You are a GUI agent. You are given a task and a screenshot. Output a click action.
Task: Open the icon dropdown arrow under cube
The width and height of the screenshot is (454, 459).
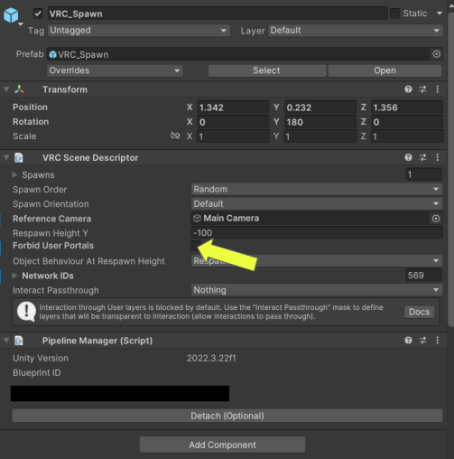pyautogui.click(x=21, y=23)
